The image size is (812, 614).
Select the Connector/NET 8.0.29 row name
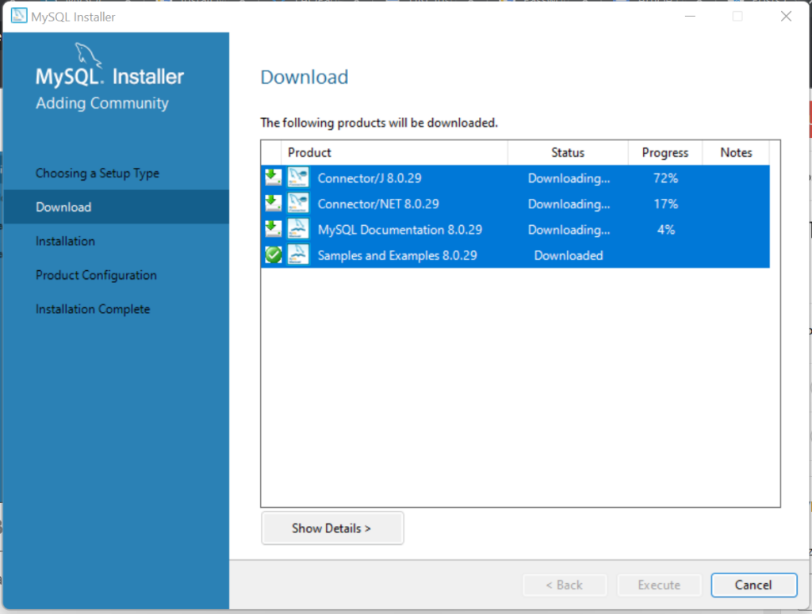(x=378, y=204)
